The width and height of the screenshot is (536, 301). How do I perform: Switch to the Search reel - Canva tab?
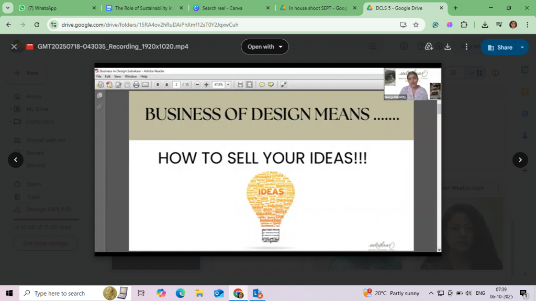pyautogui.click(x=230, y=8)
